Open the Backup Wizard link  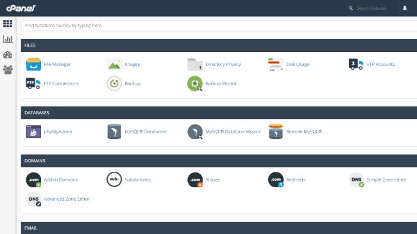[x=221, y=83]
